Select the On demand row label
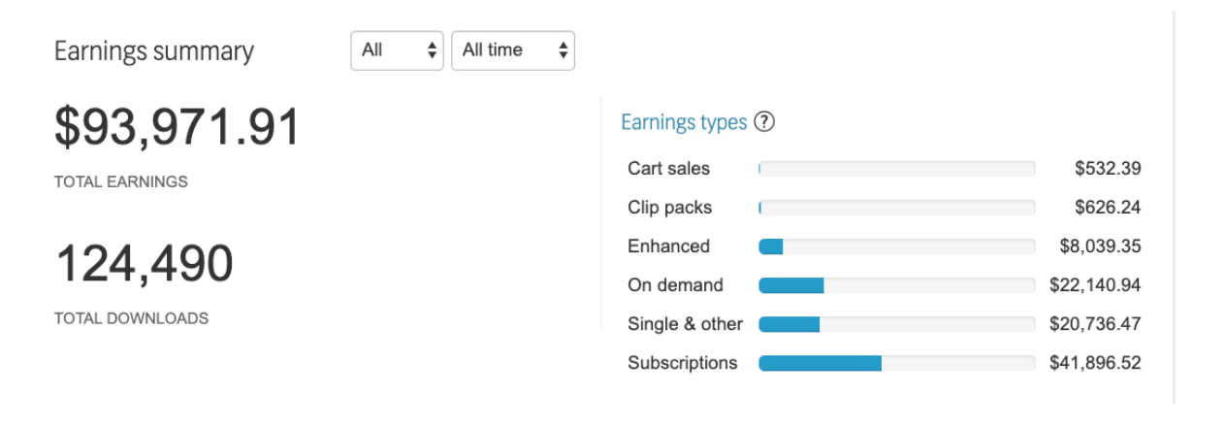 coord(675,285)
